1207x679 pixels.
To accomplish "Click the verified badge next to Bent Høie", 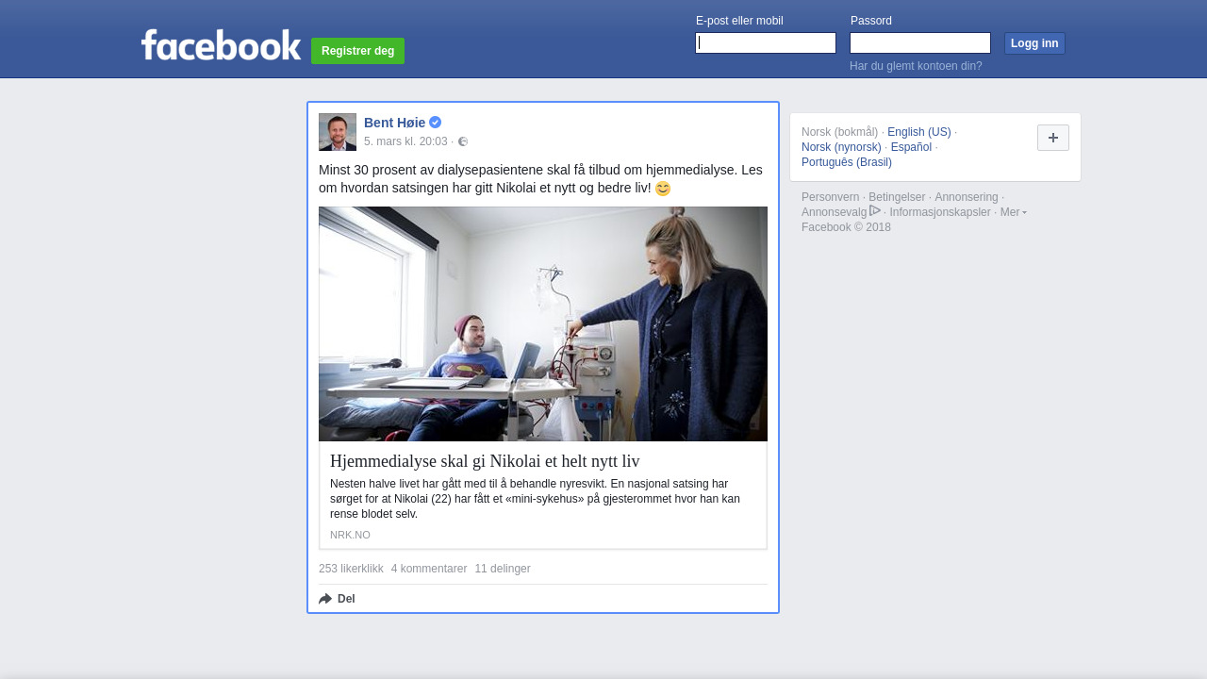I will coord(435,123).
